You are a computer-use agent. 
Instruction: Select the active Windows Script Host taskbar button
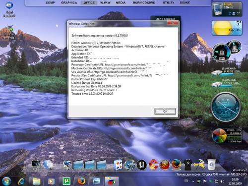[112, 181]
